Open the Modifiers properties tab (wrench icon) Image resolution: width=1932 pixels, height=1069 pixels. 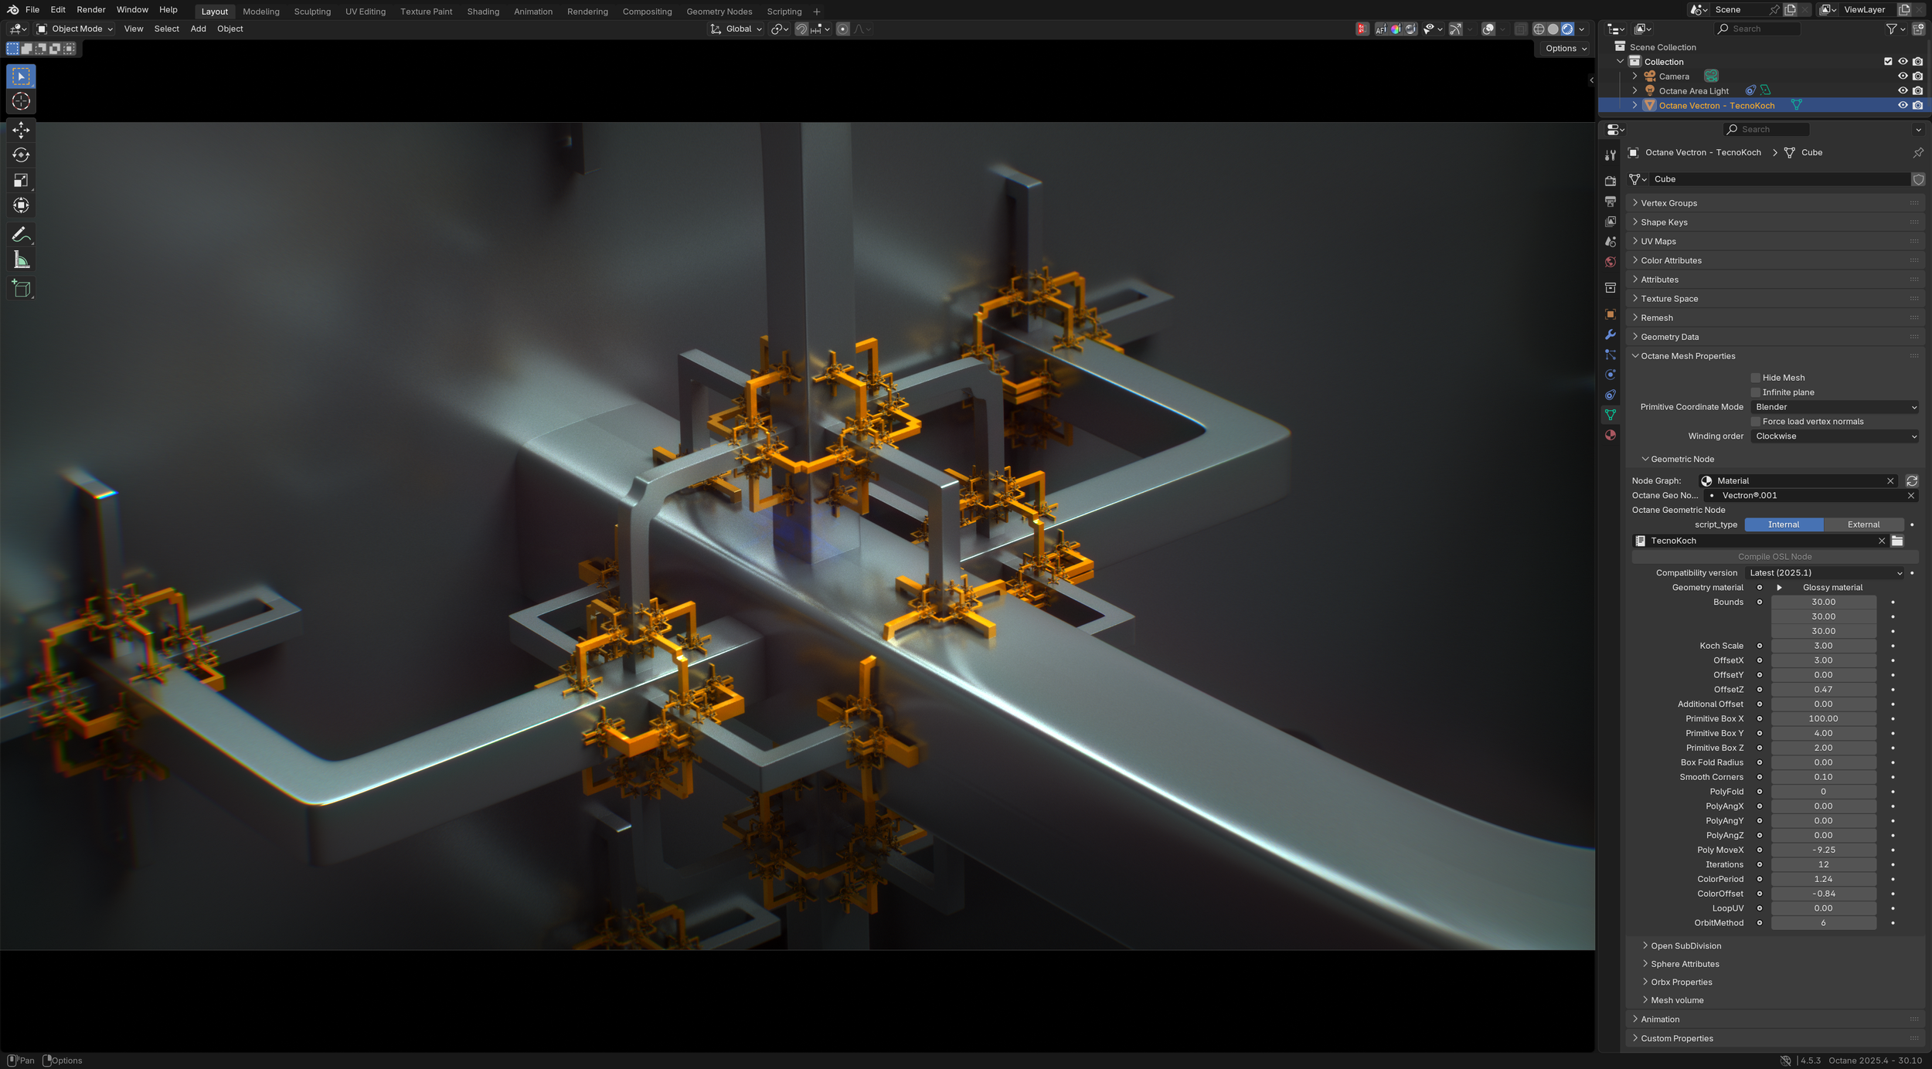1611,334
